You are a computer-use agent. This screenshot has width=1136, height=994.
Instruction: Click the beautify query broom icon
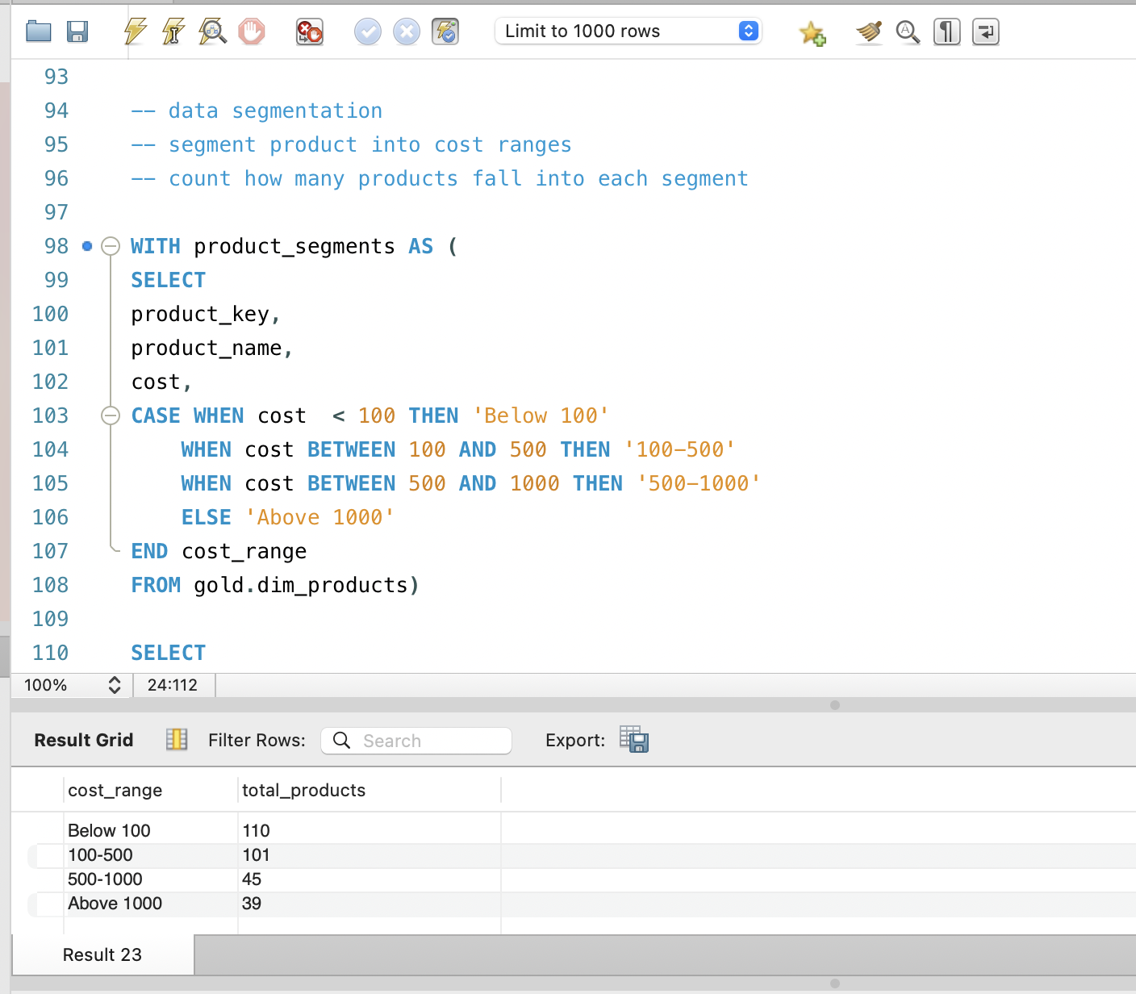(869, 32)
